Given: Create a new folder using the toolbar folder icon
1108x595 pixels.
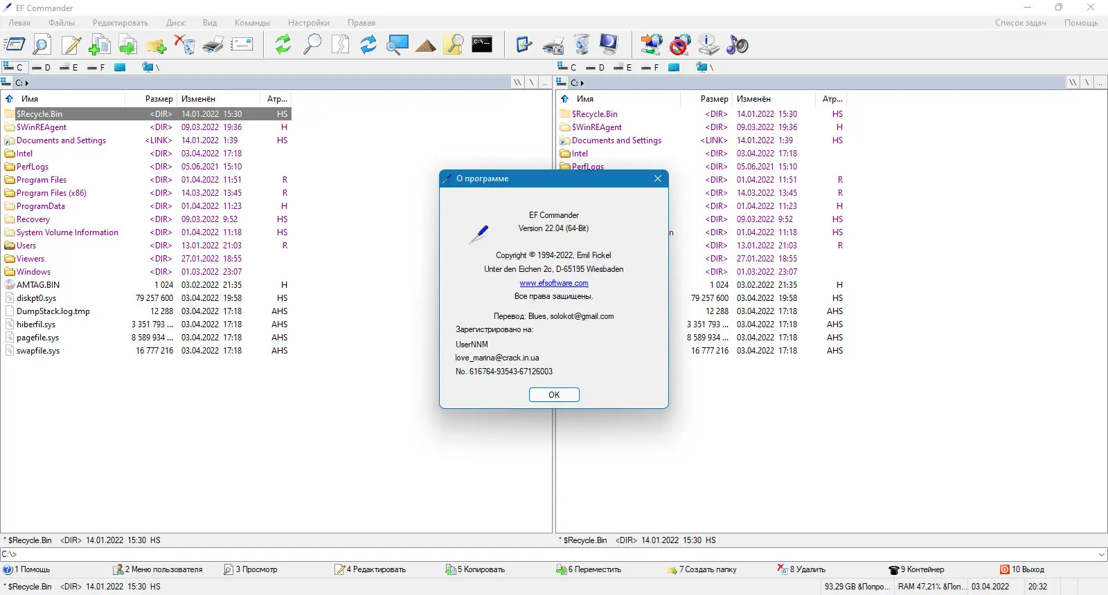Looking at the screenshot, I should 157,45.
